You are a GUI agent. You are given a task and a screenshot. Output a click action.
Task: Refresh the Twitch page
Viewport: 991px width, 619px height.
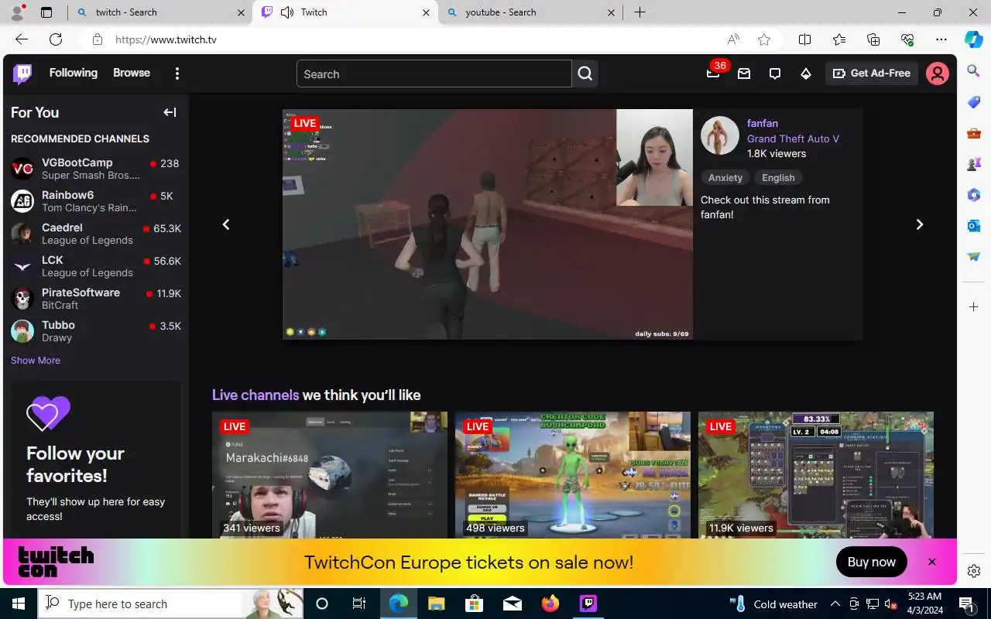[x=56, y=39]
